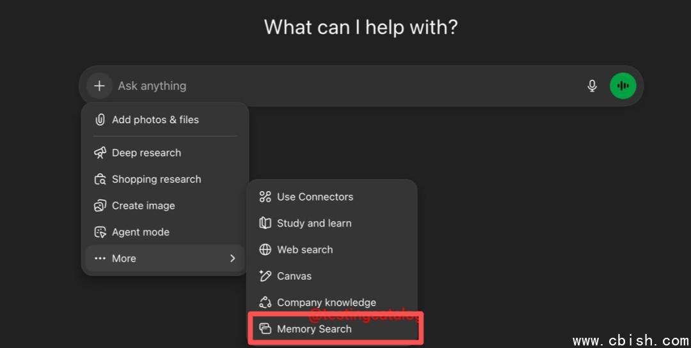Screen dimensions: 691x348
Task: Click the paperclip icon beside Add photos
Action: click(100, 119)
